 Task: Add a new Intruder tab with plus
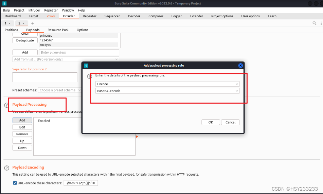[33, 23]
